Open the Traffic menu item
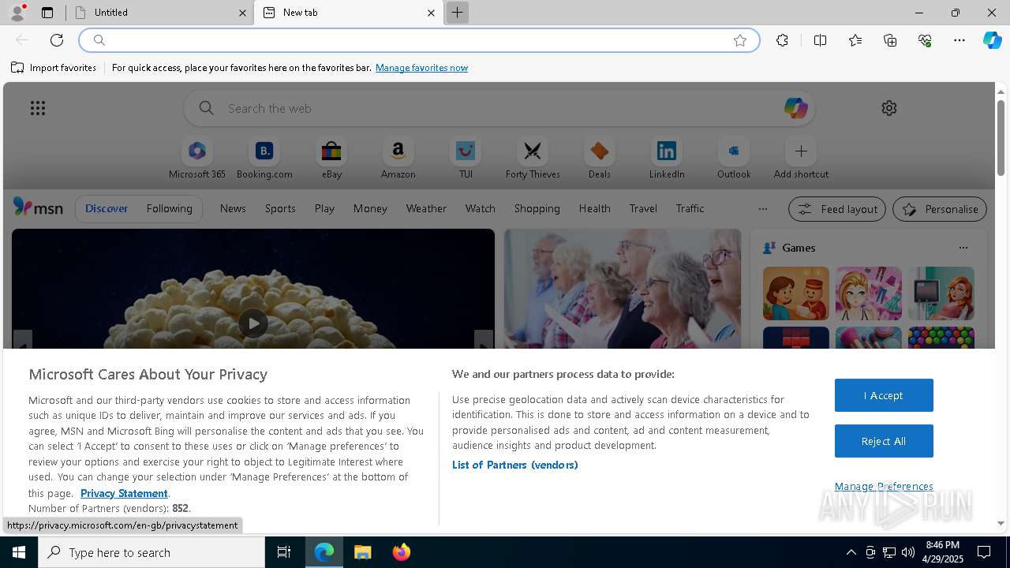Screen dimensions: 1010x568 point(690,208)
